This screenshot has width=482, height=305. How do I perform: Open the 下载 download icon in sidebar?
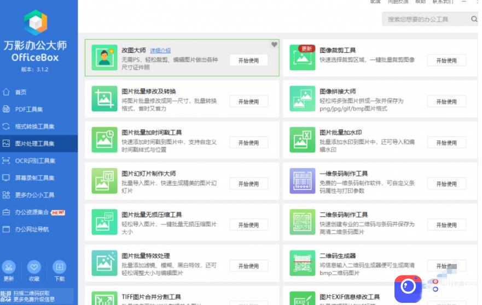coord(59,267)
